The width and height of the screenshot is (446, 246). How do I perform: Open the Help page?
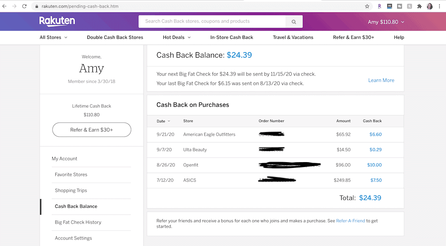[399, 38]
